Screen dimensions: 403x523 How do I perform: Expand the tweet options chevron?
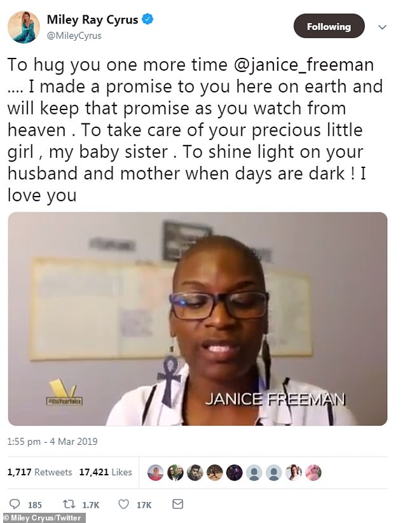coord(382,27)
